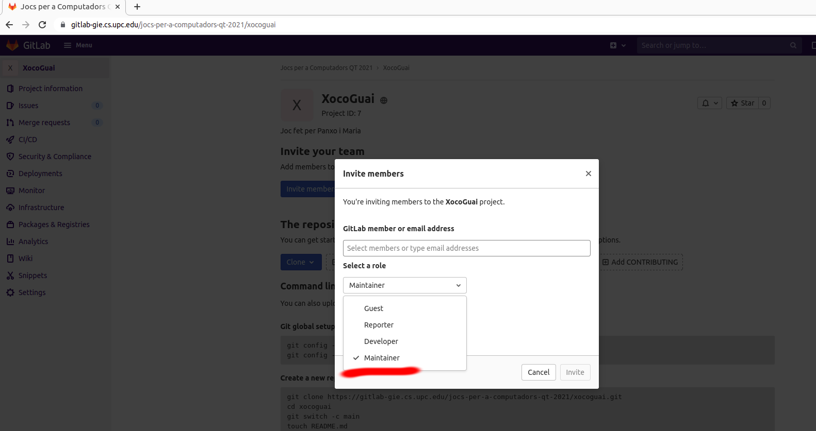The image size is (816, 431).
Task: Click the Add CONTRIBUTING button
Action: [x=640, y=262]
